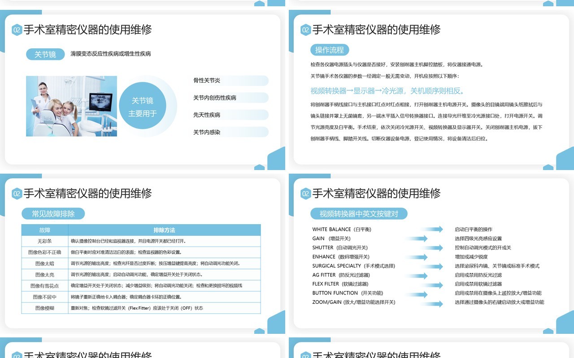Click the 关节镜 label pill
Screen dimensions: 574x358
[x=45, y=54]
